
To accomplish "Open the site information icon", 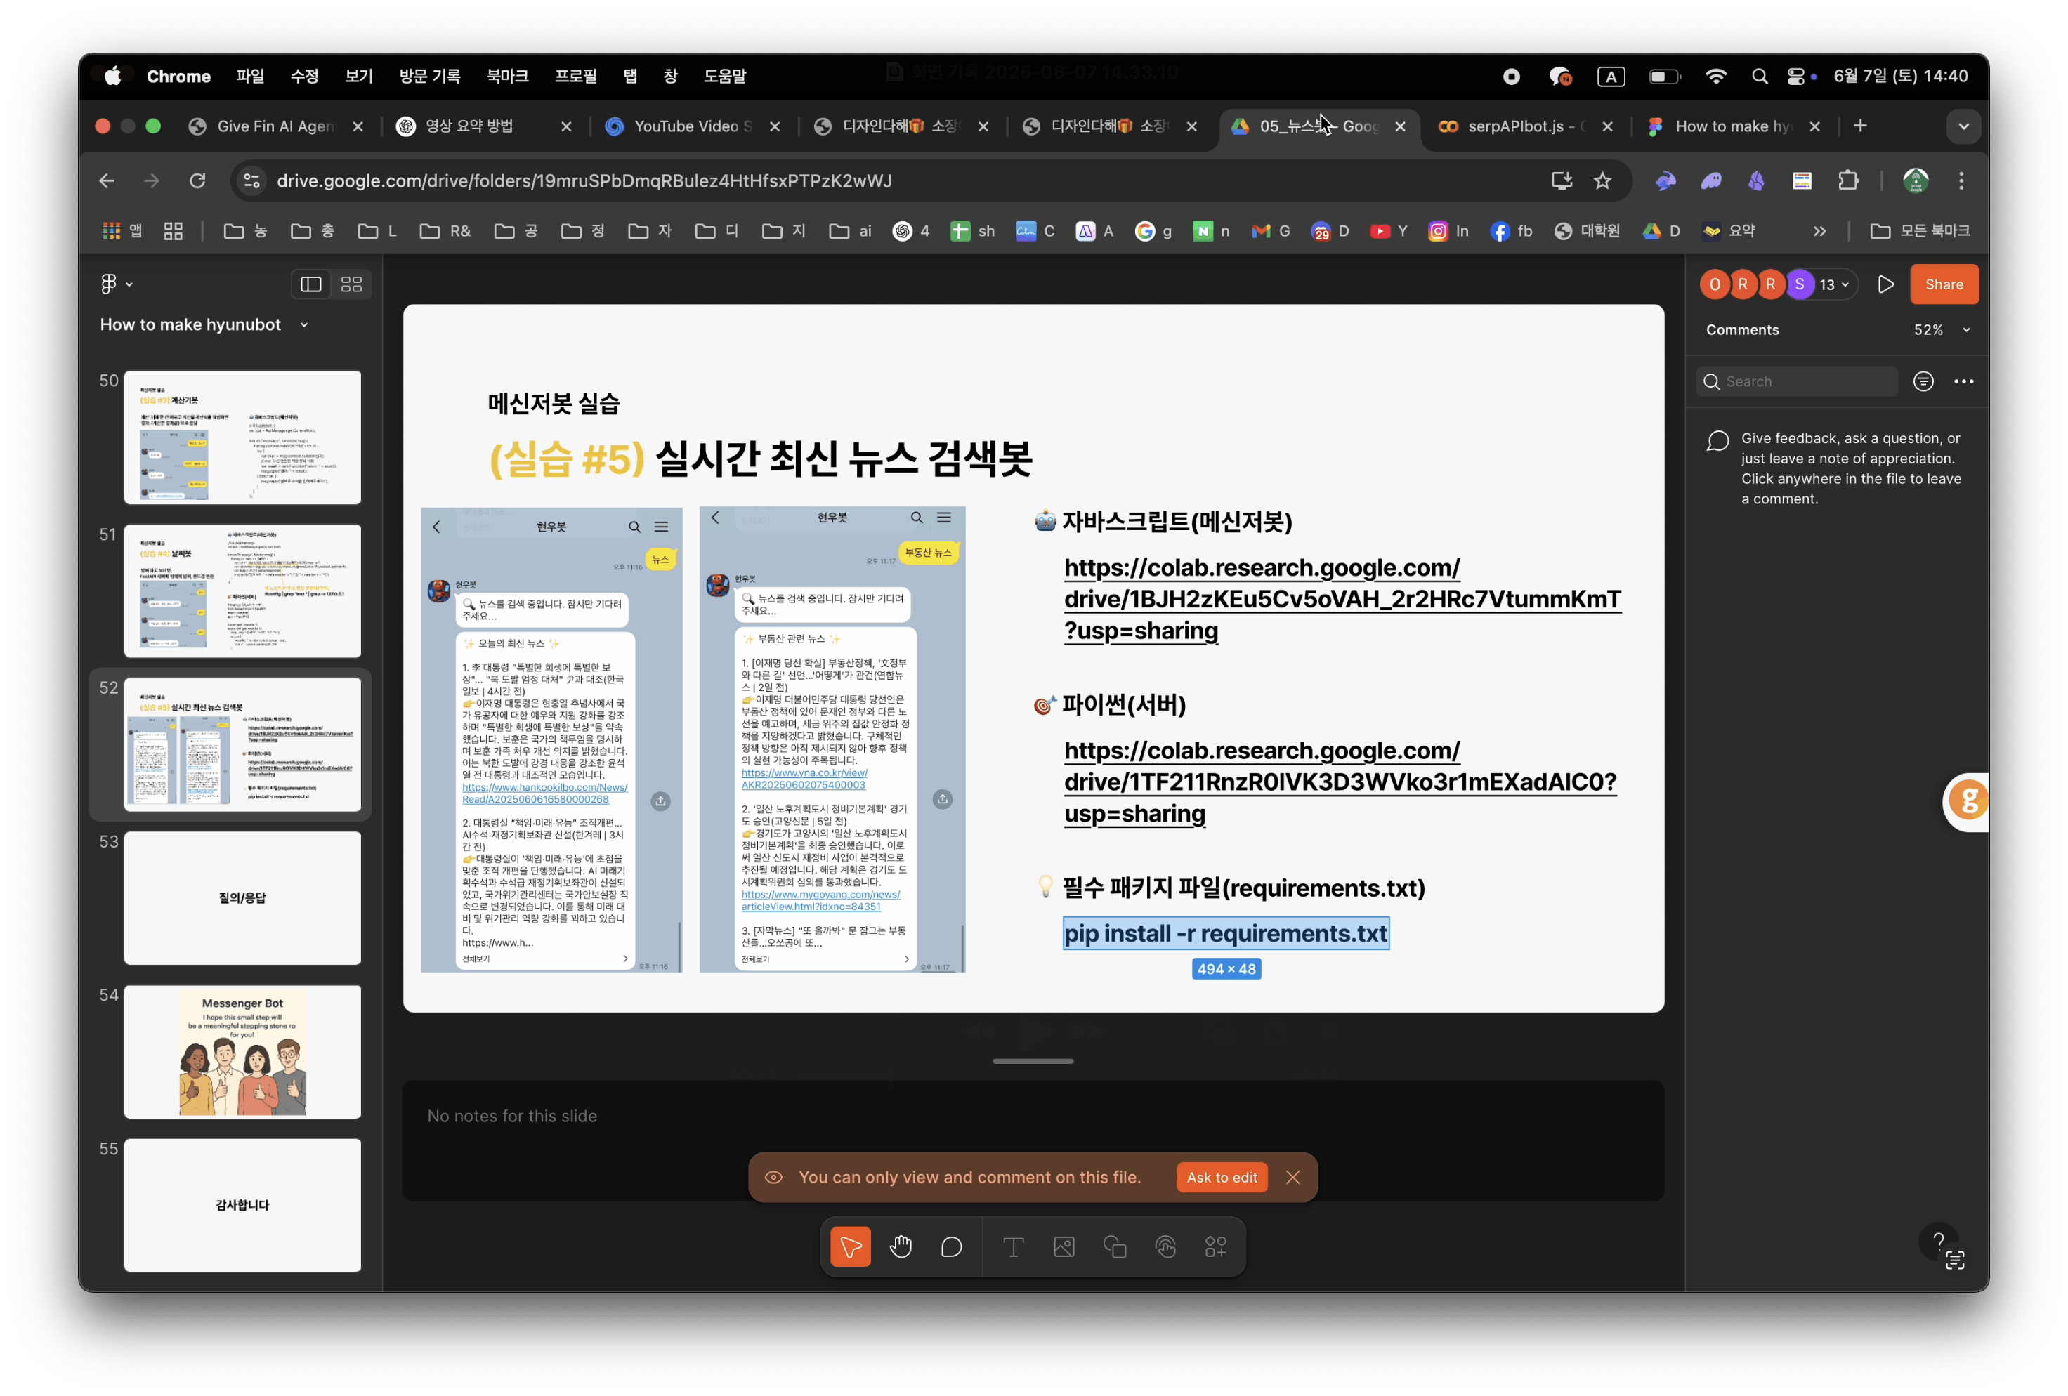I will [251, 180].
